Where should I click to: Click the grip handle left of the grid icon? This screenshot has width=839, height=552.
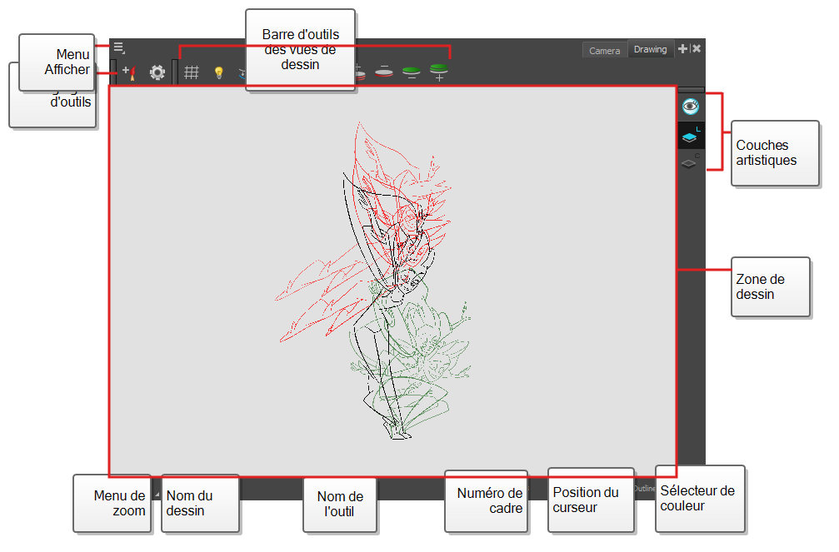click(175, 72)
